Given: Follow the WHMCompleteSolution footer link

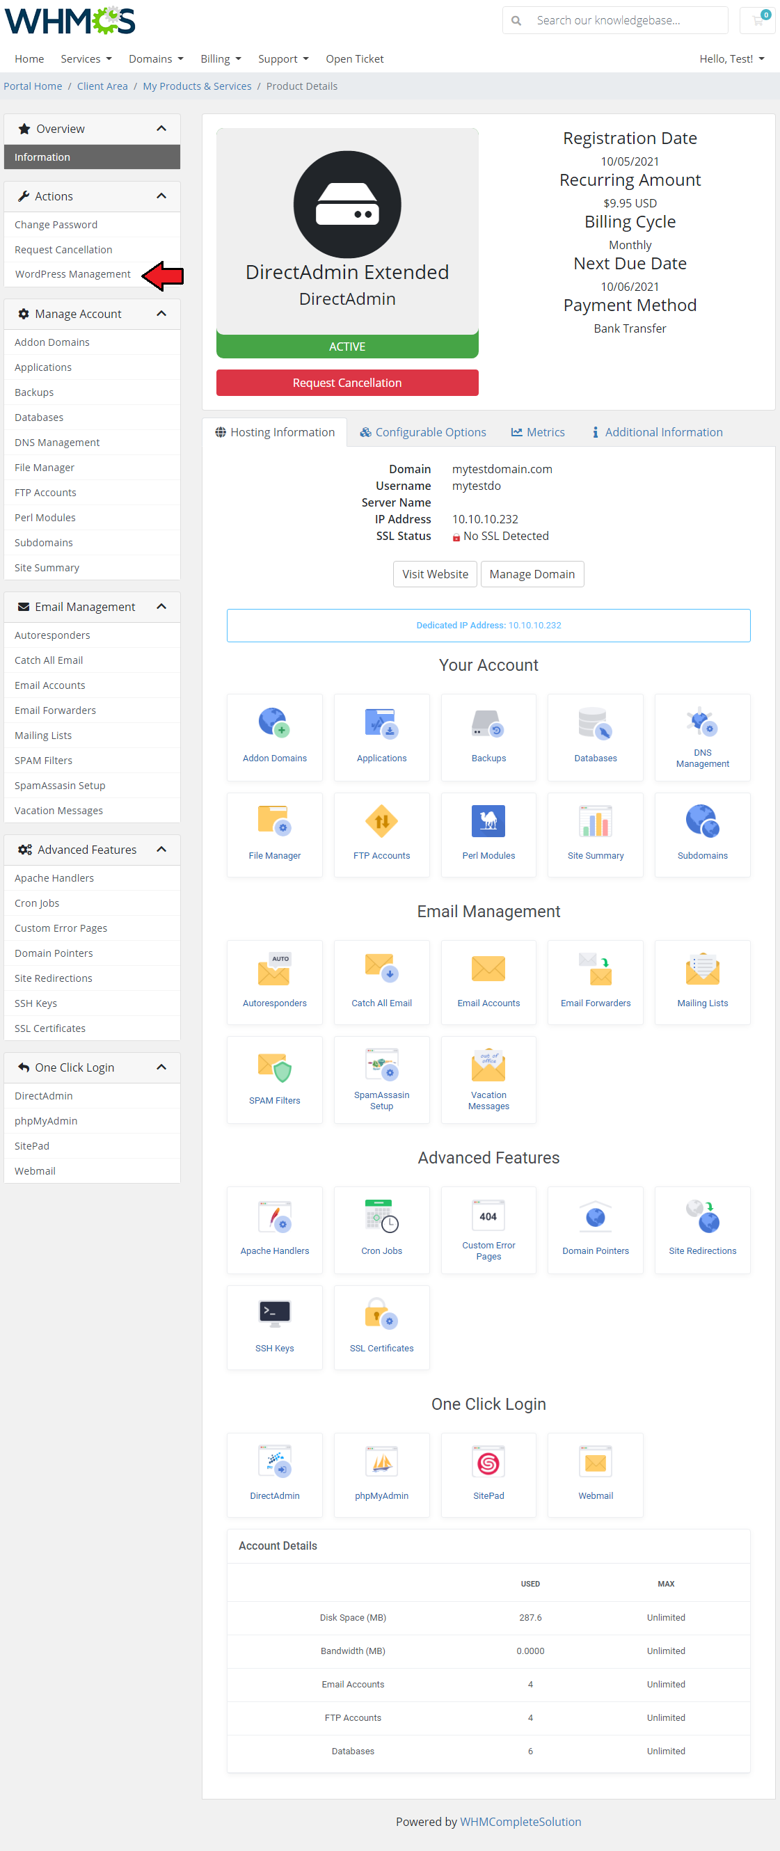Looking at the screenshot, I should (x=520, y=1822).
